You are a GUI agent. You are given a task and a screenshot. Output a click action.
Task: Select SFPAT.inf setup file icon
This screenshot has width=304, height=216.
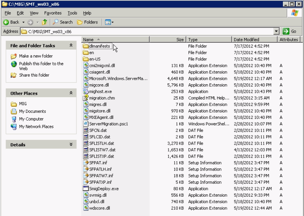[x=86, y=162]
